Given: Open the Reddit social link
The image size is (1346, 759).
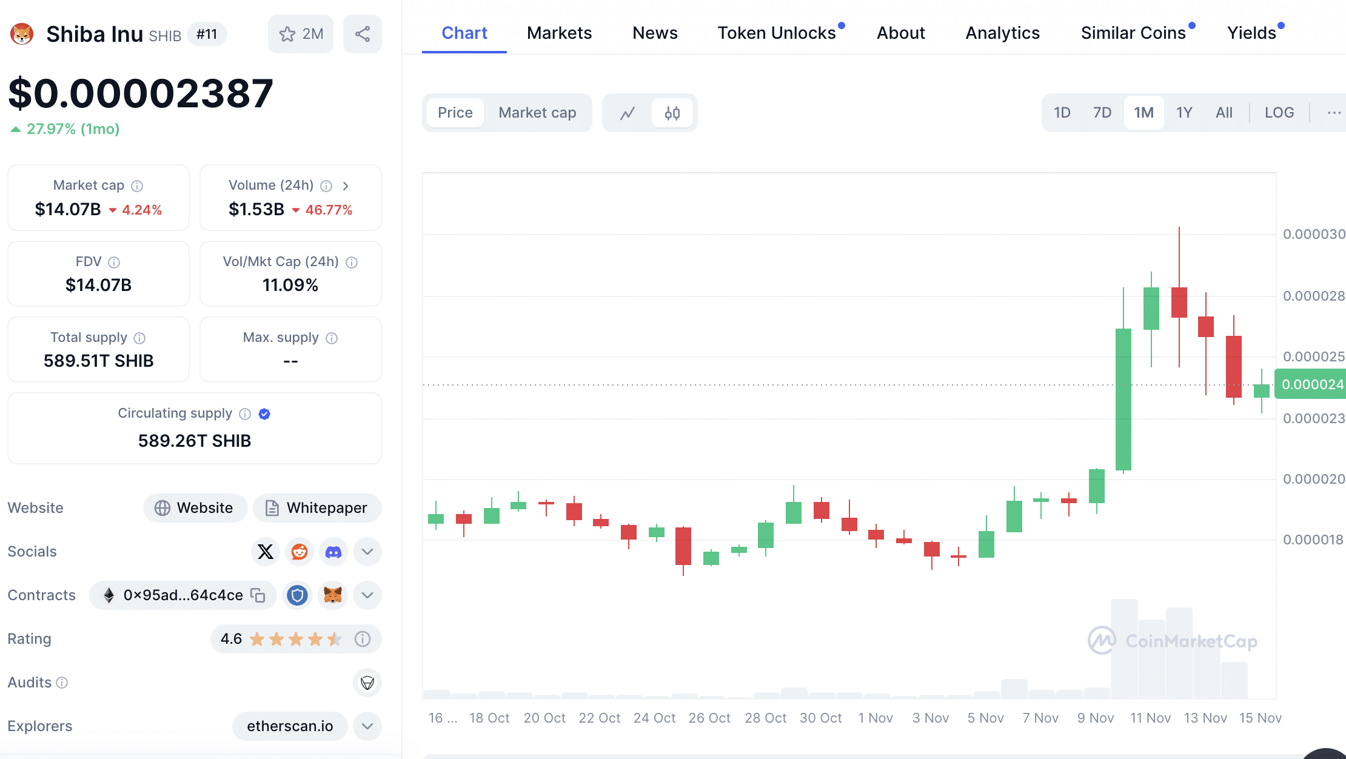Looking at the screenshot, I should [x=300, y=552].
